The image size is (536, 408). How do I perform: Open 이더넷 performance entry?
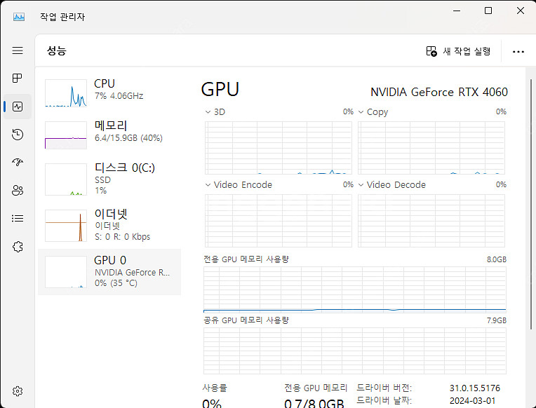[109, 226]
